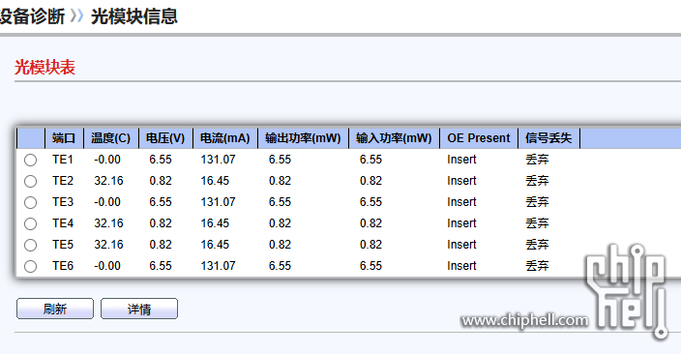Select the TE1 port radio button
This screenshot has height=354, width=681.
point(30,160)
